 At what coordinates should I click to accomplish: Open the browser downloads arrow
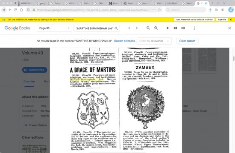point(210,10)
